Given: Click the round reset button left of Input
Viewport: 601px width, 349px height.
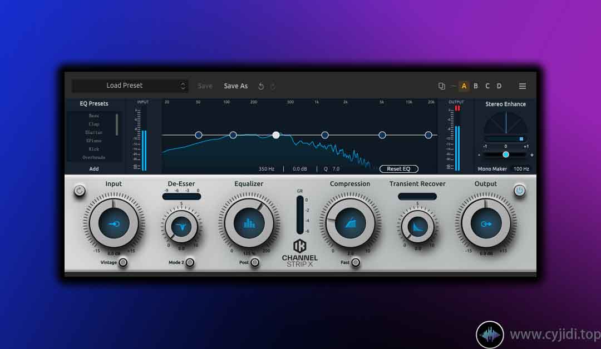Looking at the screenshot, I should pyautogui.click(x=80, y=191).
